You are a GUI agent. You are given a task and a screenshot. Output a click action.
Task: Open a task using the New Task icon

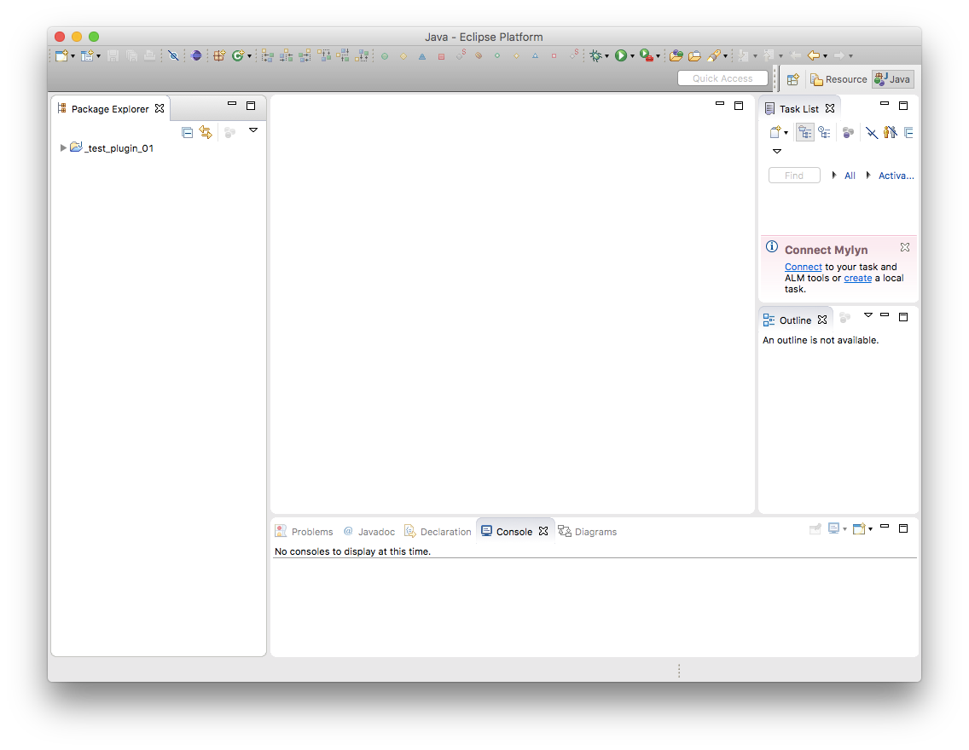click(x=775, y=132)
